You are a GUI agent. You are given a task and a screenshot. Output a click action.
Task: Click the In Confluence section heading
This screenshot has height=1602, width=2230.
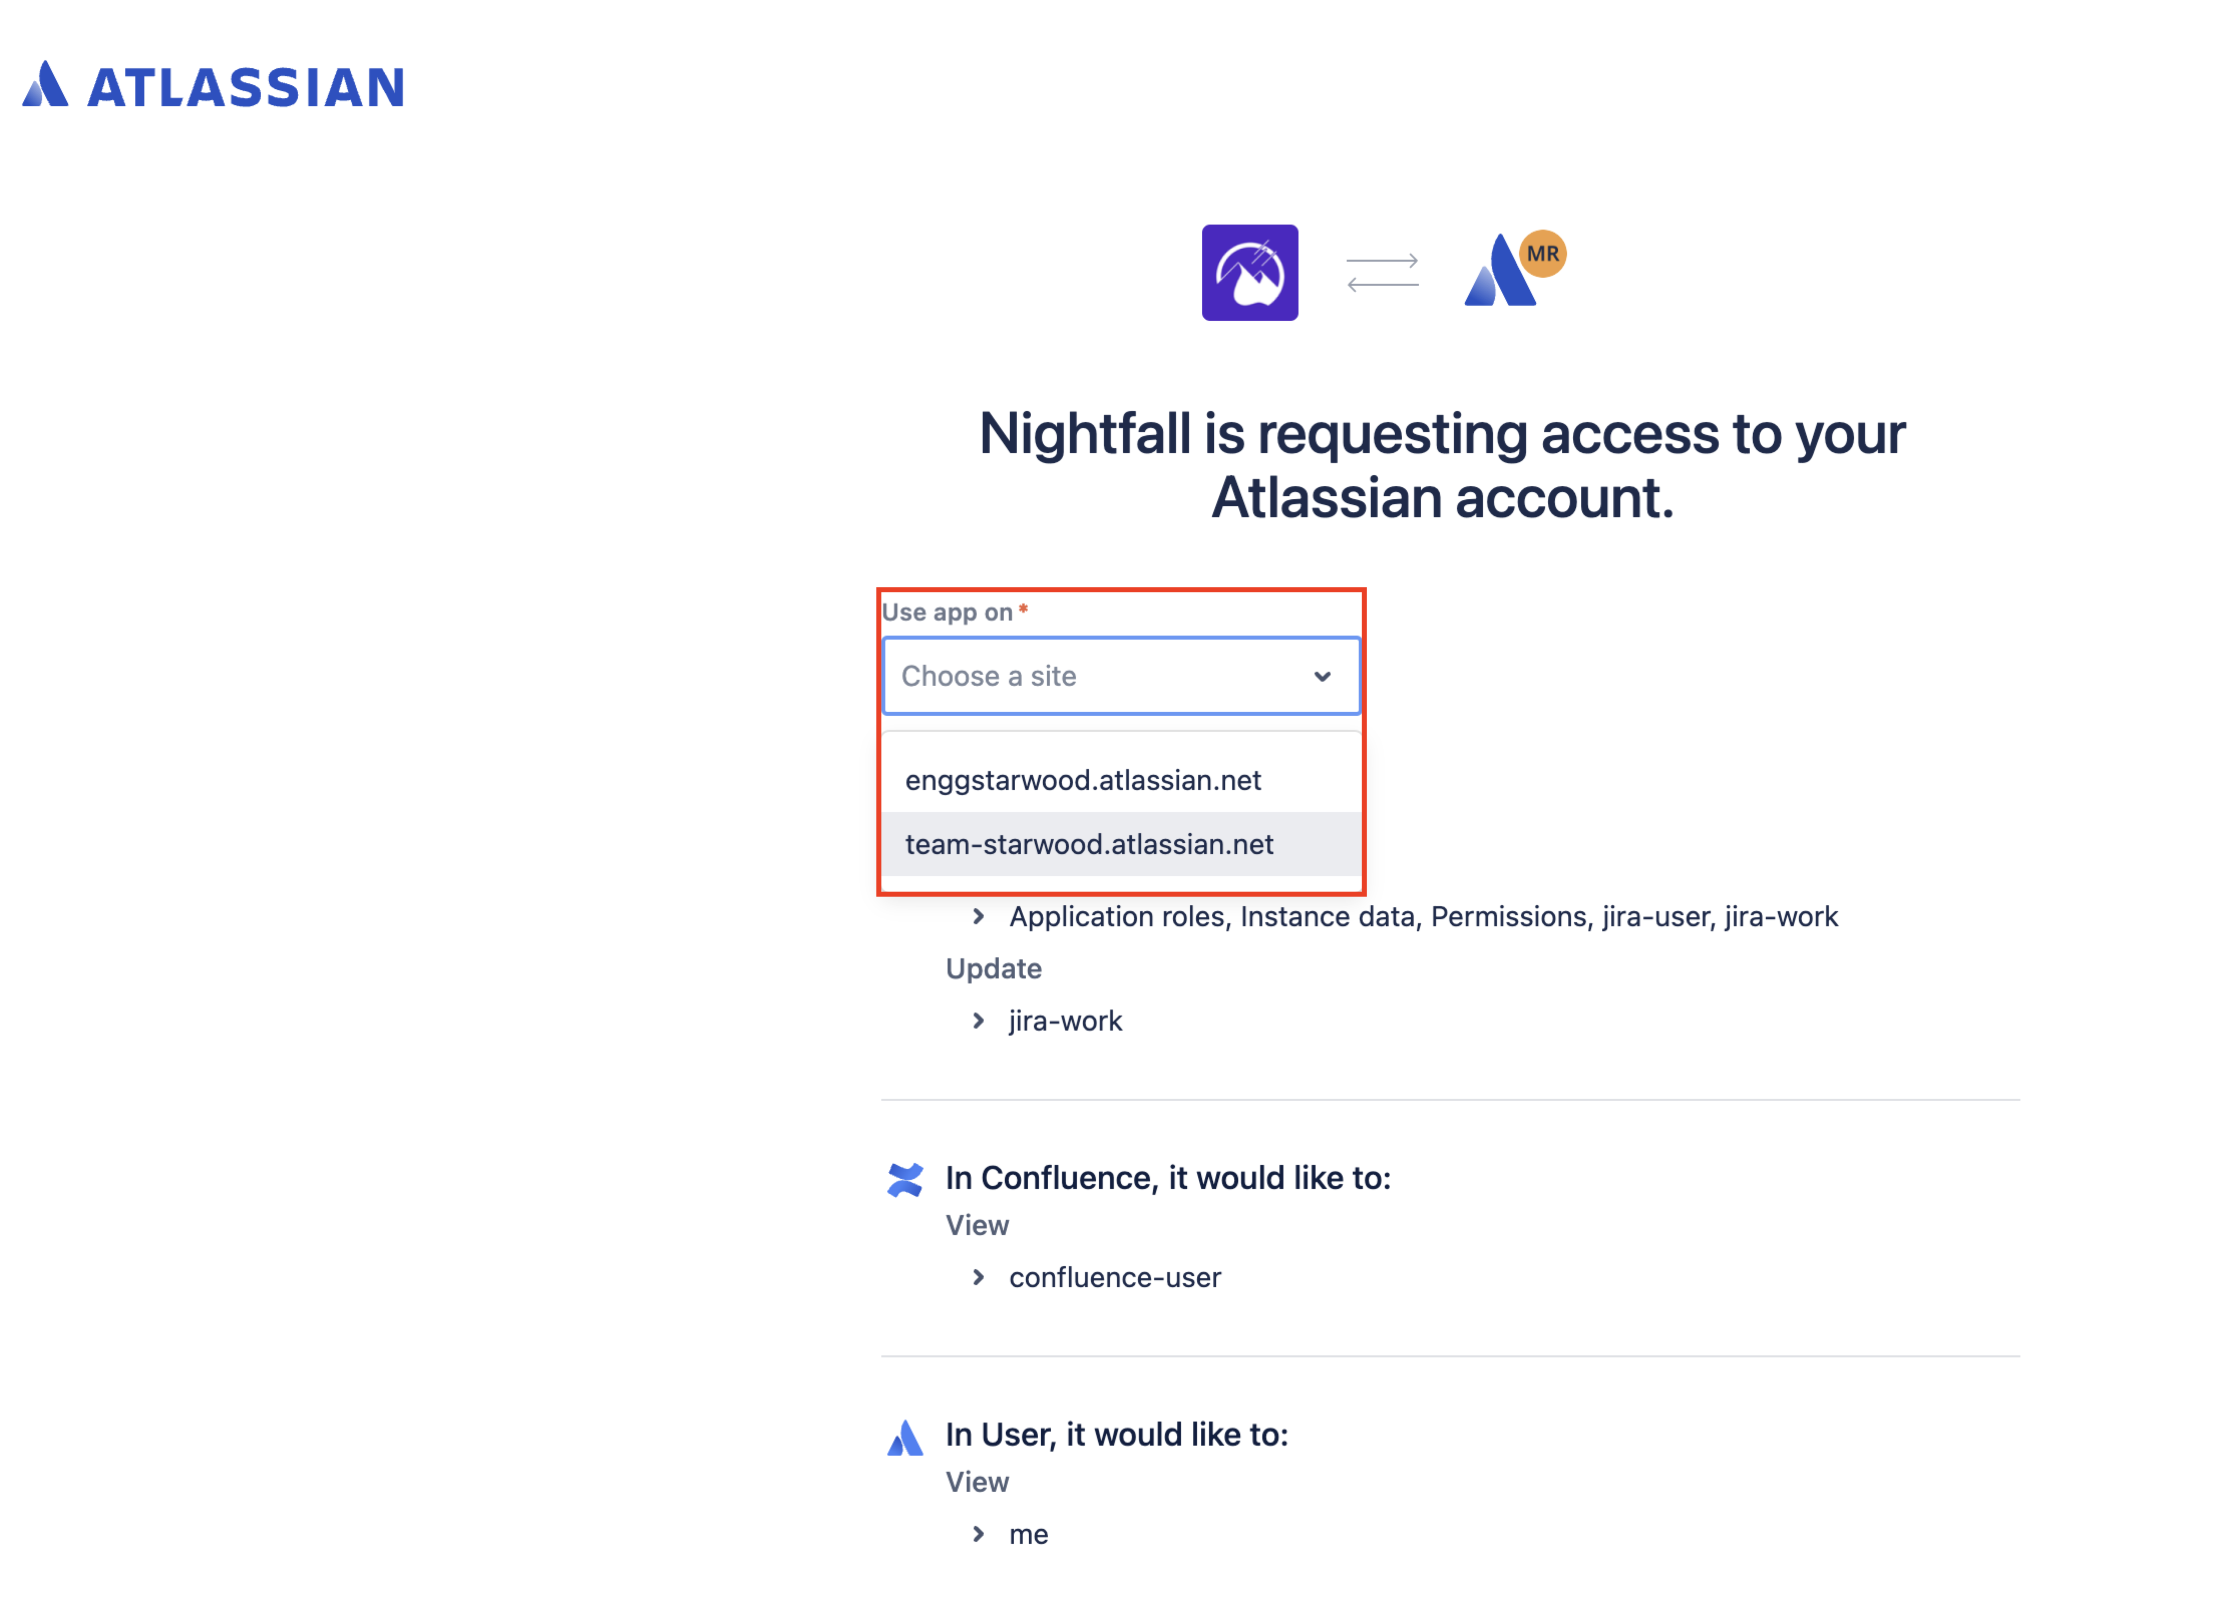pos(1168,1177)
